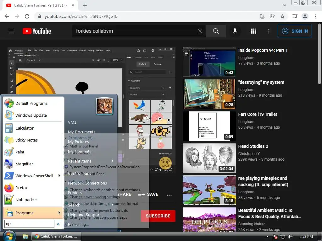Open a new Chrome tab
The width and height of the screenshot is (322, 241).
pos(85,5)
